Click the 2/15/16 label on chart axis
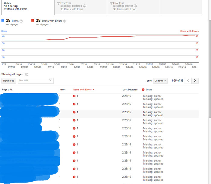 (x=136, y=64)
